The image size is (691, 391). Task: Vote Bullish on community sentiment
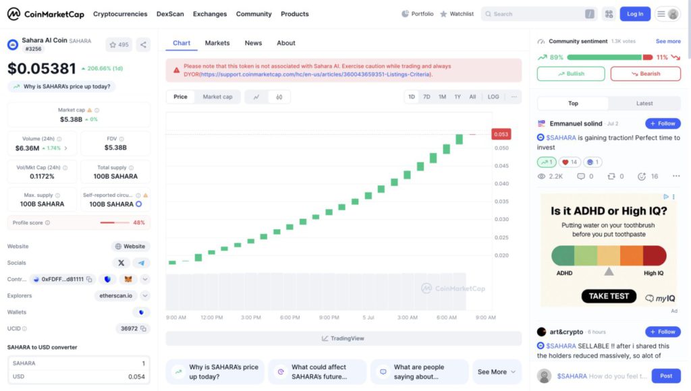tap(571, 73)
